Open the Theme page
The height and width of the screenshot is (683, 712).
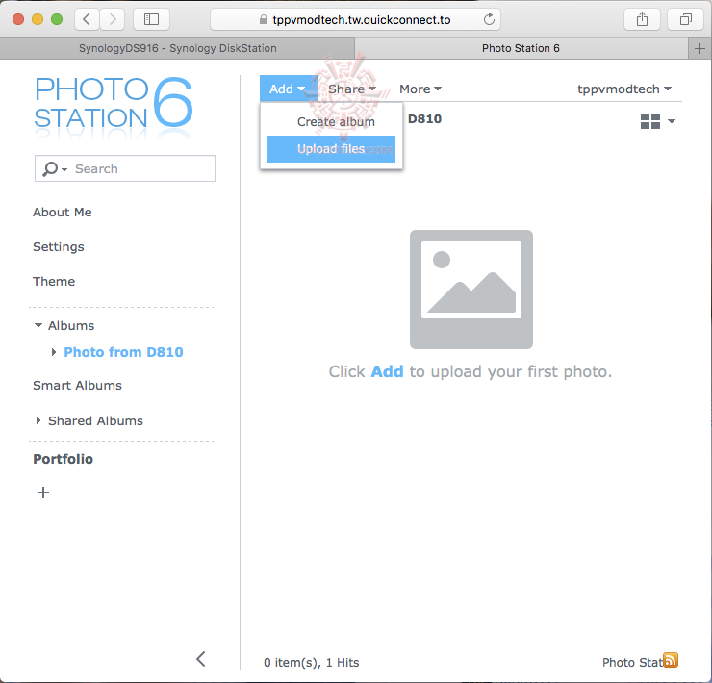coord(54,281)
